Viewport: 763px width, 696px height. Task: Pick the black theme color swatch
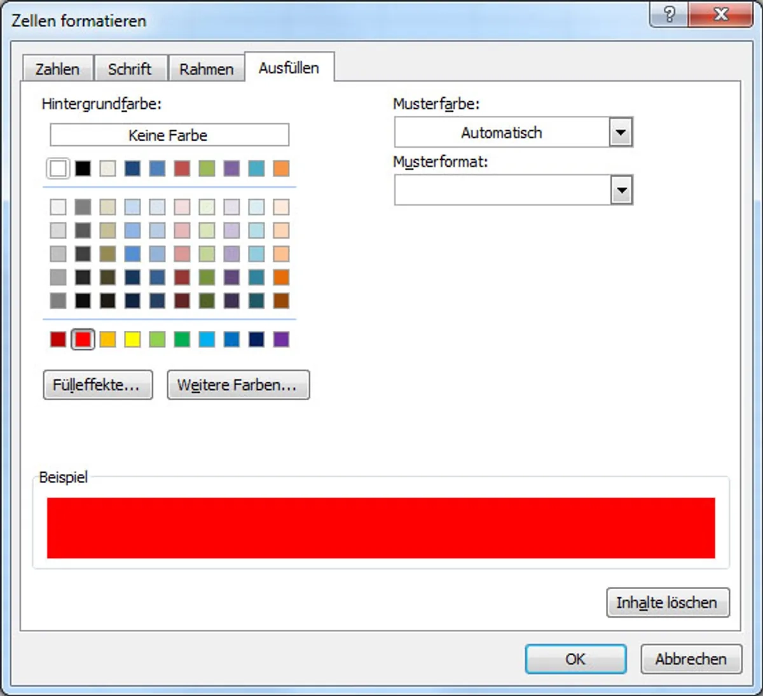pyautogui.click(x=83, y=169)
